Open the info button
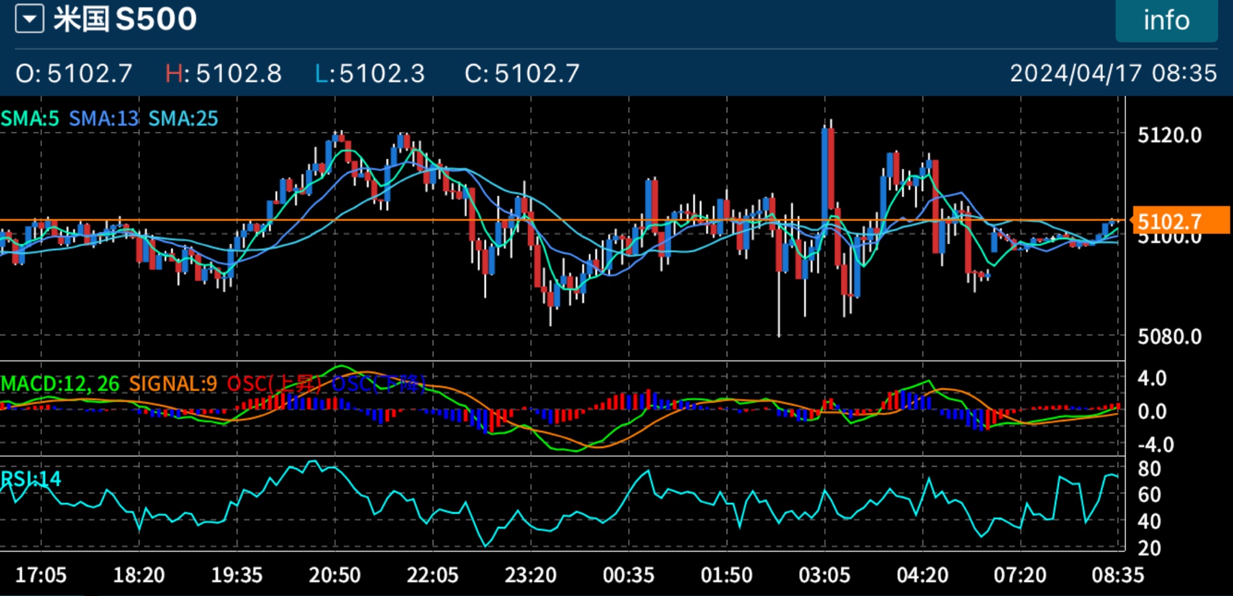1233x596 pixels. tap(1166, 20)
